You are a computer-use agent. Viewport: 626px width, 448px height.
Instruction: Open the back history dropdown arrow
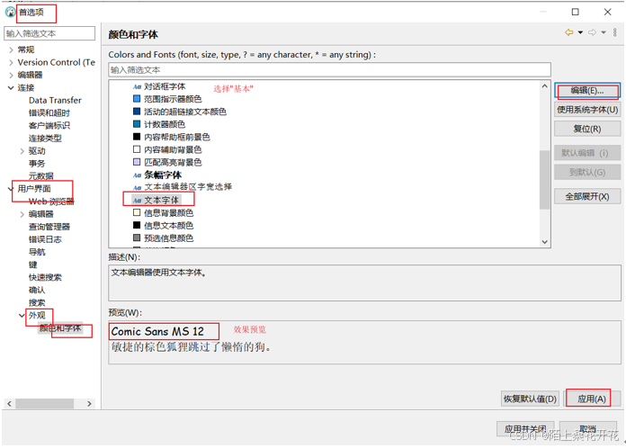580,32
